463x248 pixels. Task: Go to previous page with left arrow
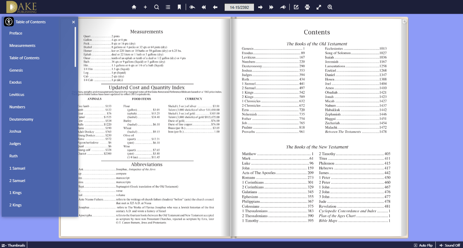click(x=215, y=7)
